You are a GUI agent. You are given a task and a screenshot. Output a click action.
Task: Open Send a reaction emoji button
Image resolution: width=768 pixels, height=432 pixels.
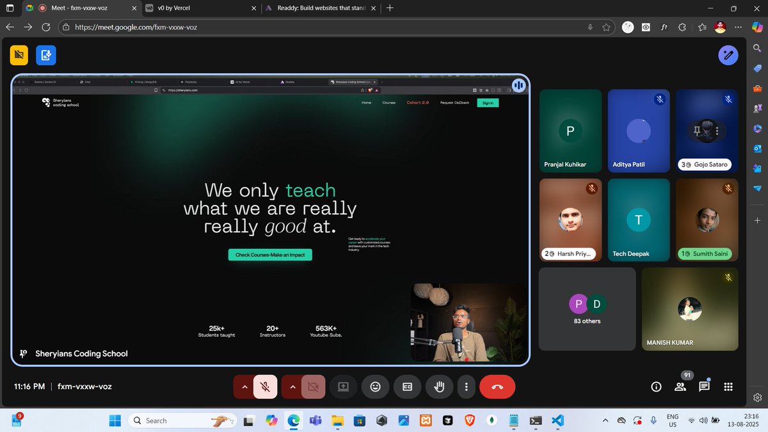(x=376, y=387)
